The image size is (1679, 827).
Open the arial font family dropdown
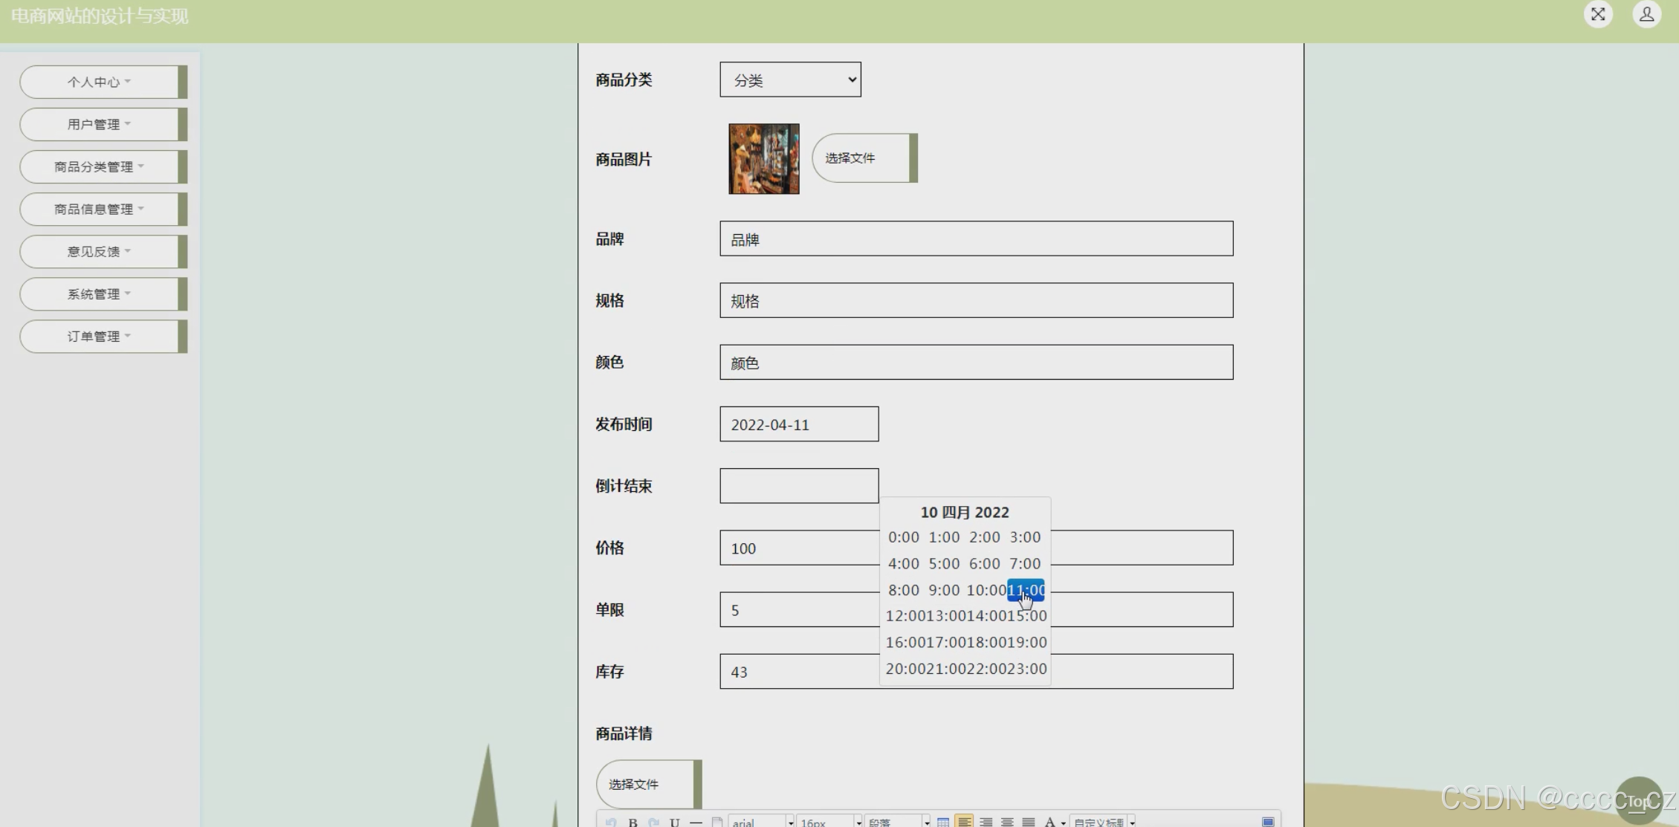[760, 822]
